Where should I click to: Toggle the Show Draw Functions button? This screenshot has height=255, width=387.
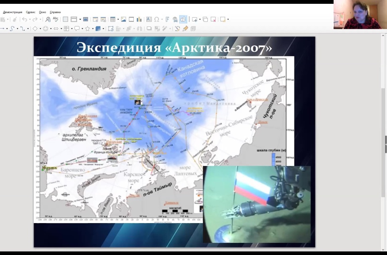click(183, 19)
